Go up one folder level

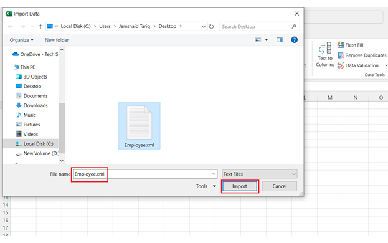click(40, 26)
